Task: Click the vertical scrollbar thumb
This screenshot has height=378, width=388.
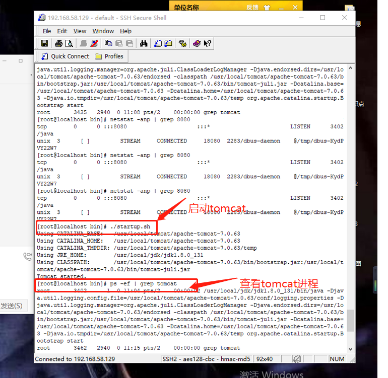Action: (x=350, y=321)
